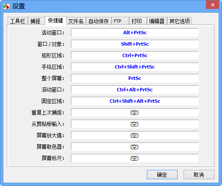222x186 pixels.
Task: Switch to the 工具栏 tab
Action: [x=18, y=21]
